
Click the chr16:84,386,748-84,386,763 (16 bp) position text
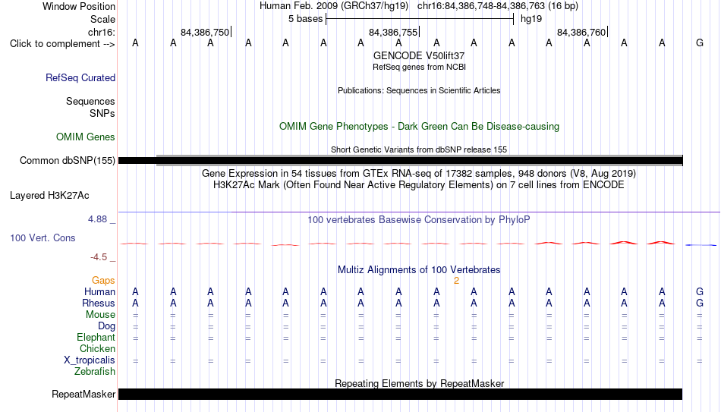point(498,6)
